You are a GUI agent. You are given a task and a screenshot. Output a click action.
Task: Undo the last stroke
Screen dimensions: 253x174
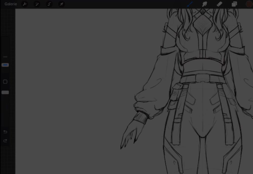[5, 132]
